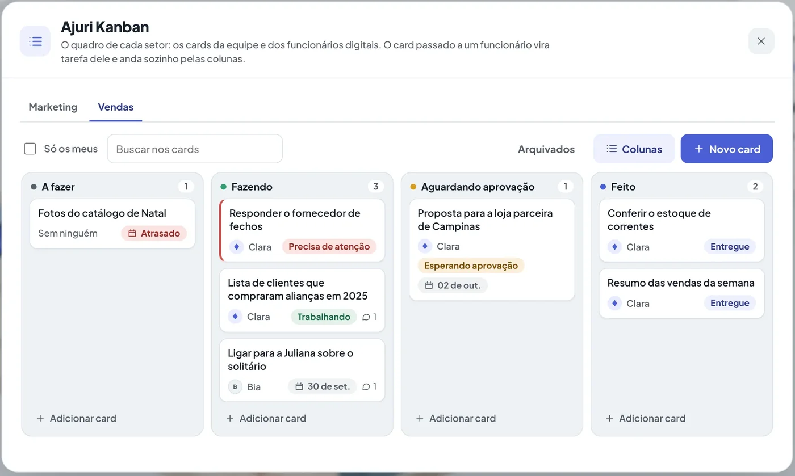Click Bia's avatar on the Juliana card
Viewport: 795px width, 476px height.
pyautogui.click(x=235, y=386)
